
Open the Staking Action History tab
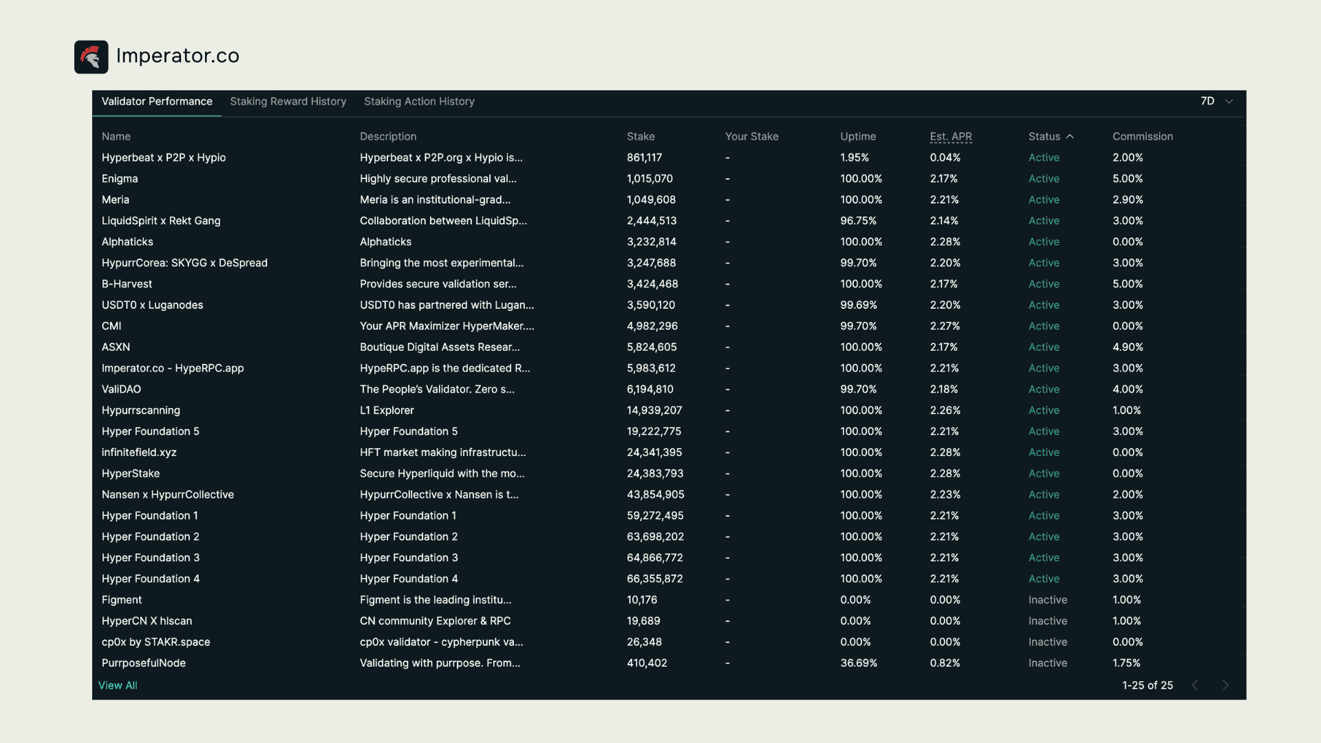pos(419,101)
